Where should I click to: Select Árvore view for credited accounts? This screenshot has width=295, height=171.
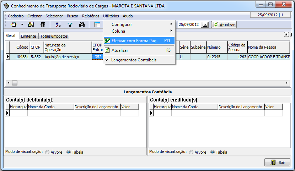click(x=192, y=152)
